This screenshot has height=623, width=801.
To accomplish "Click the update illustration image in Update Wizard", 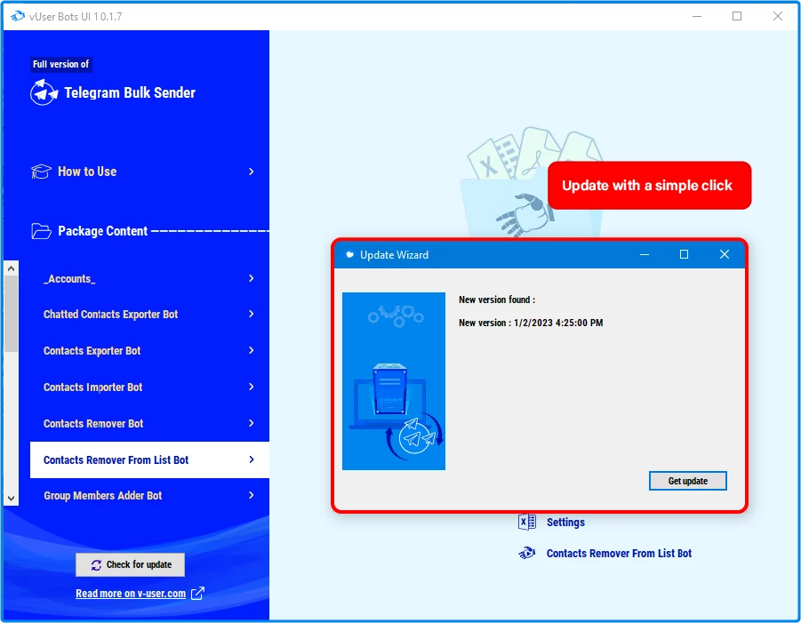I will point(393,381).
